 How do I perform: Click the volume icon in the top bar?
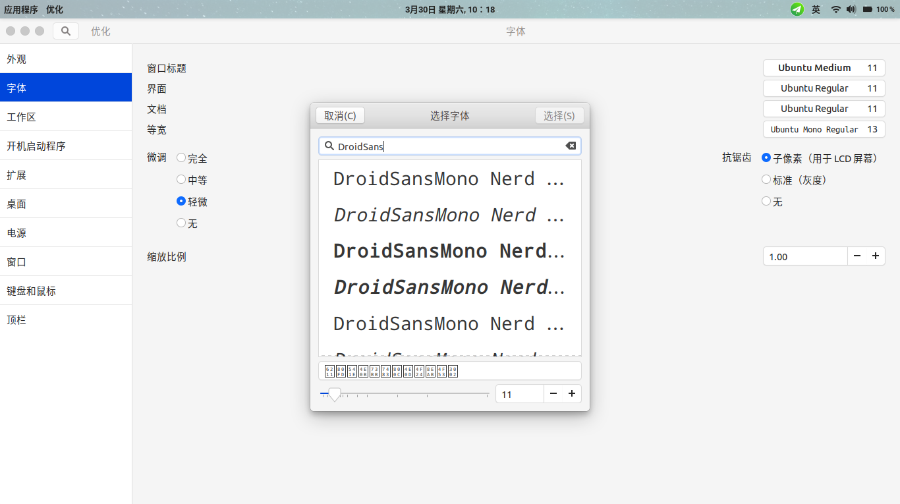[851, 9]
